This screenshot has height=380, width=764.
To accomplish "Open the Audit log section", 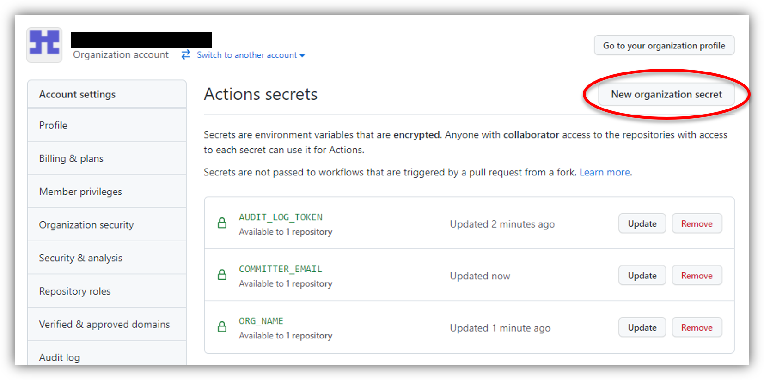I will 59,357.
